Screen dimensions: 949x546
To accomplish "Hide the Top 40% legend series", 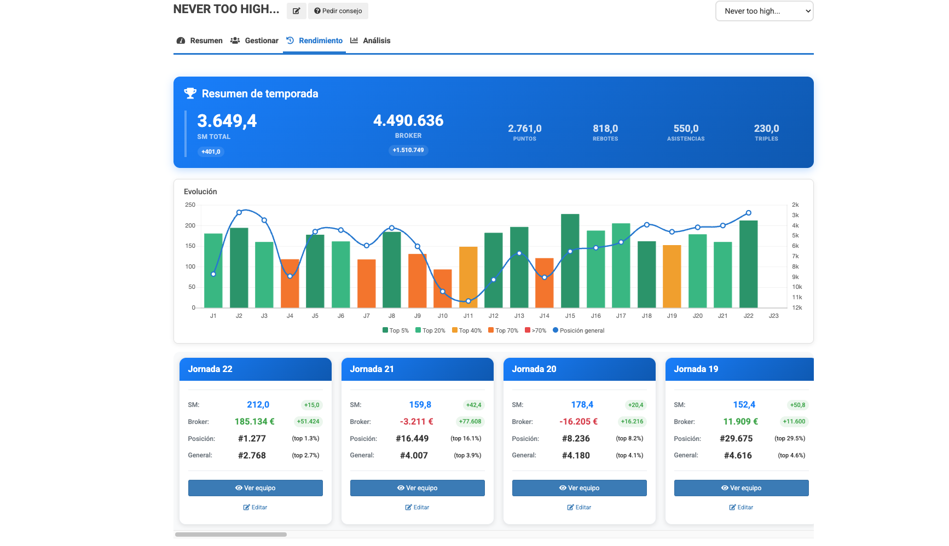I will pos(466,330).
